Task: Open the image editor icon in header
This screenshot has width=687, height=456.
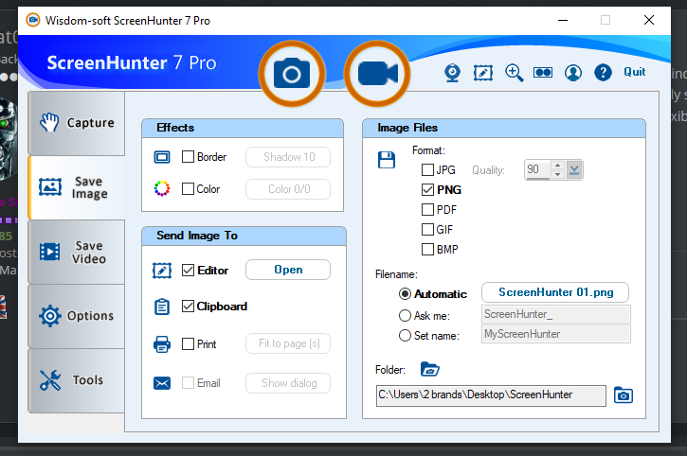Action: (483, 73)
